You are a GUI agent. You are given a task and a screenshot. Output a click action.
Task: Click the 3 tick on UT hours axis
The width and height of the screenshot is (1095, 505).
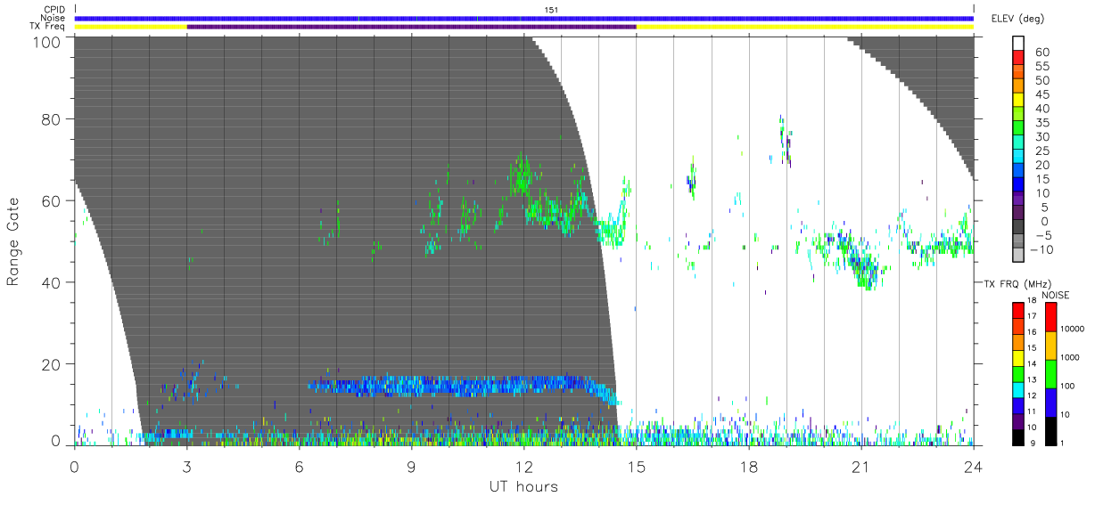[x=187, y=466]
